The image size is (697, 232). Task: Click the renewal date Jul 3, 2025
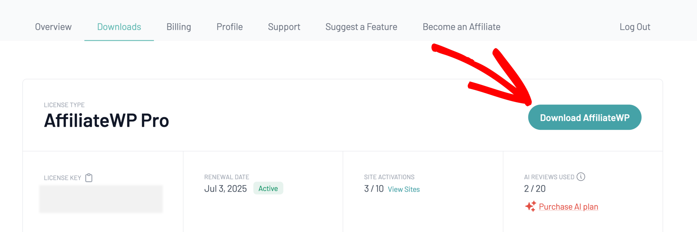226,188
